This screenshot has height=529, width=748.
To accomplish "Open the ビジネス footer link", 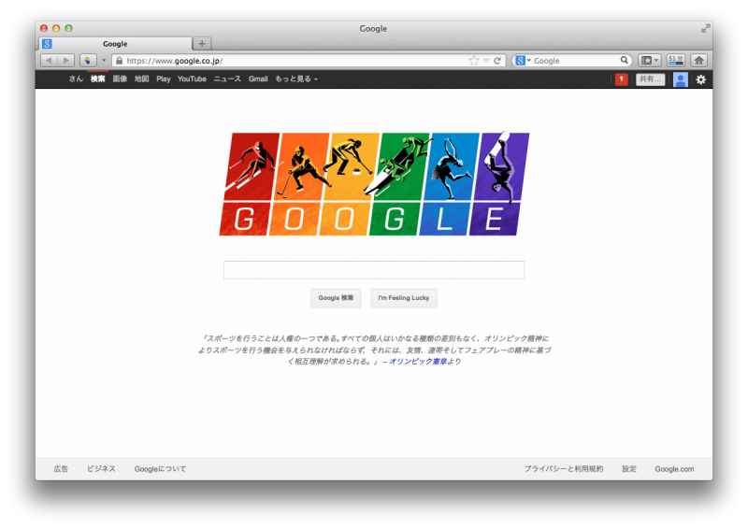I will click(x=101, y=469).
